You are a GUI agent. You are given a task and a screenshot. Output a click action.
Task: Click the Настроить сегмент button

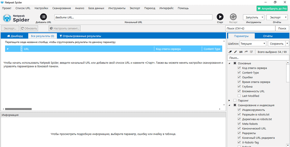point(65,29)
